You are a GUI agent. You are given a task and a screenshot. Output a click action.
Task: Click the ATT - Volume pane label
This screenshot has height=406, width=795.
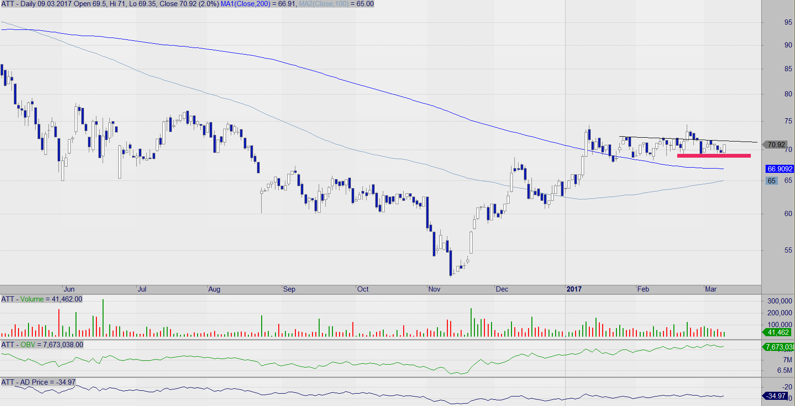pyautogui.click(x=42, y=299)
